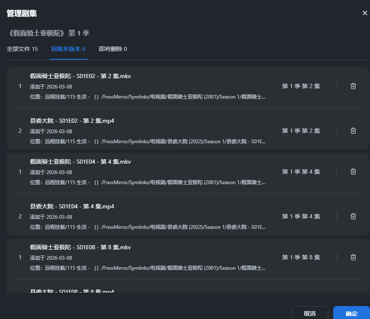The image size is (370, 319).
Task: Delete 县委大院 S01E04 using its trash icon
Action: (x=353, y=216)
